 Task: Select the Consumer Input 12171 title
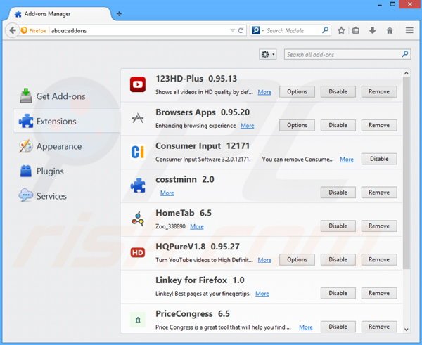coord(203,145)
